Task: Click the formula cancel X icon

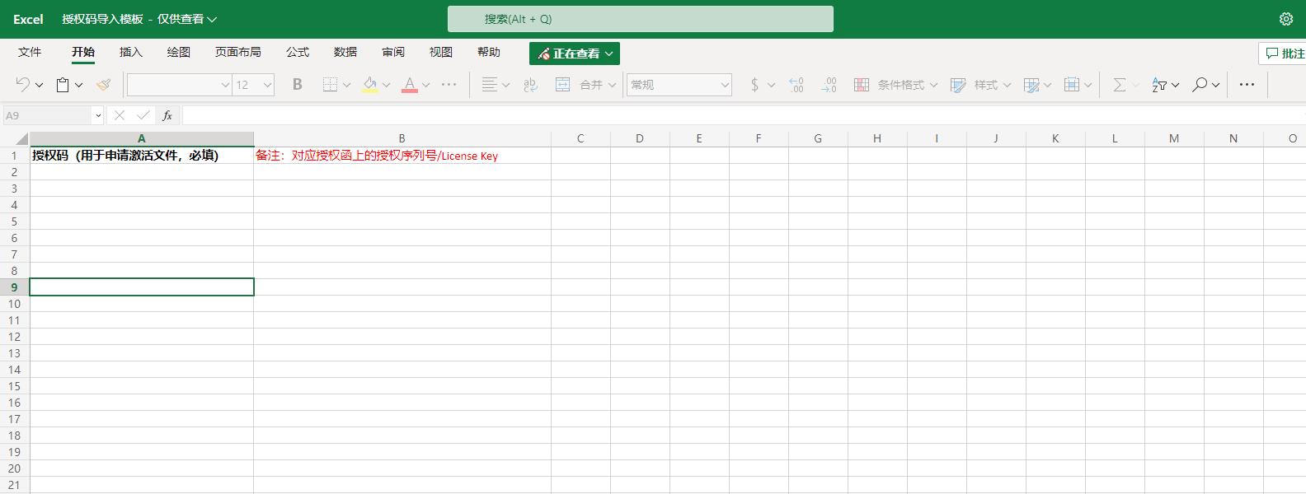Action: click(x=120, y=115)
